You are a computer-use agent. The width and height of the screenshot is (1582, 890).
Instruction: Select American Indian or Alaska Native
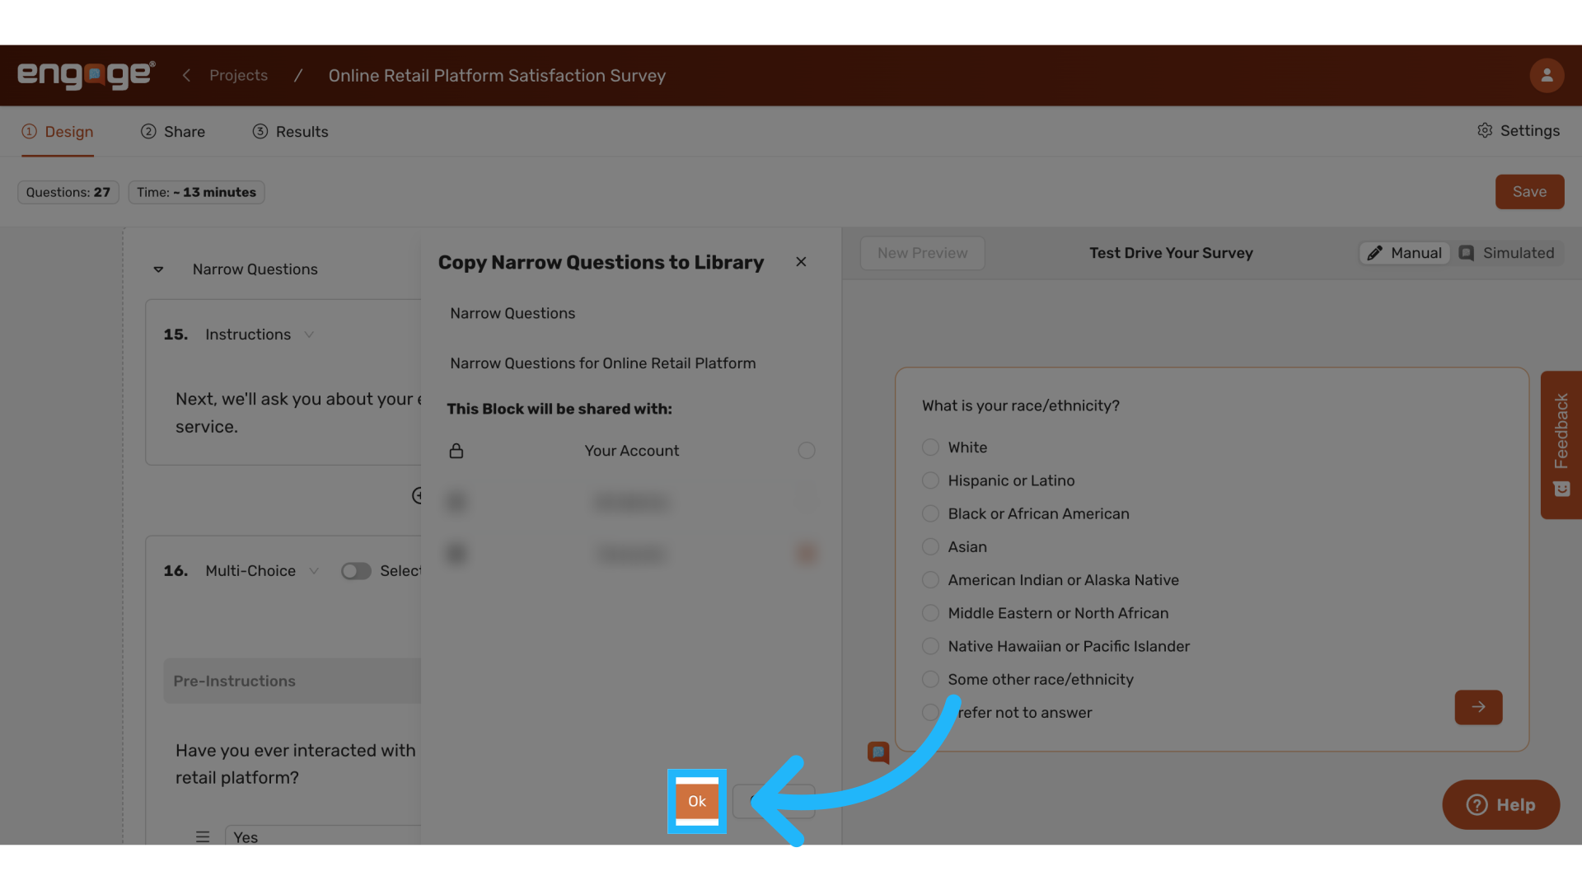[930, 580]
